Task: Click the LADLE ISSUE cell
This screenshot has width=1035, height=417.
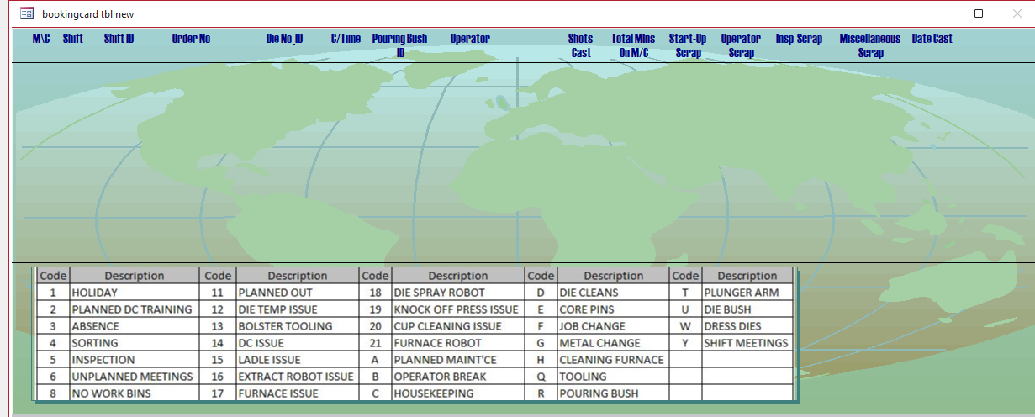Action: pyautogui.click(x=297, y=360)
